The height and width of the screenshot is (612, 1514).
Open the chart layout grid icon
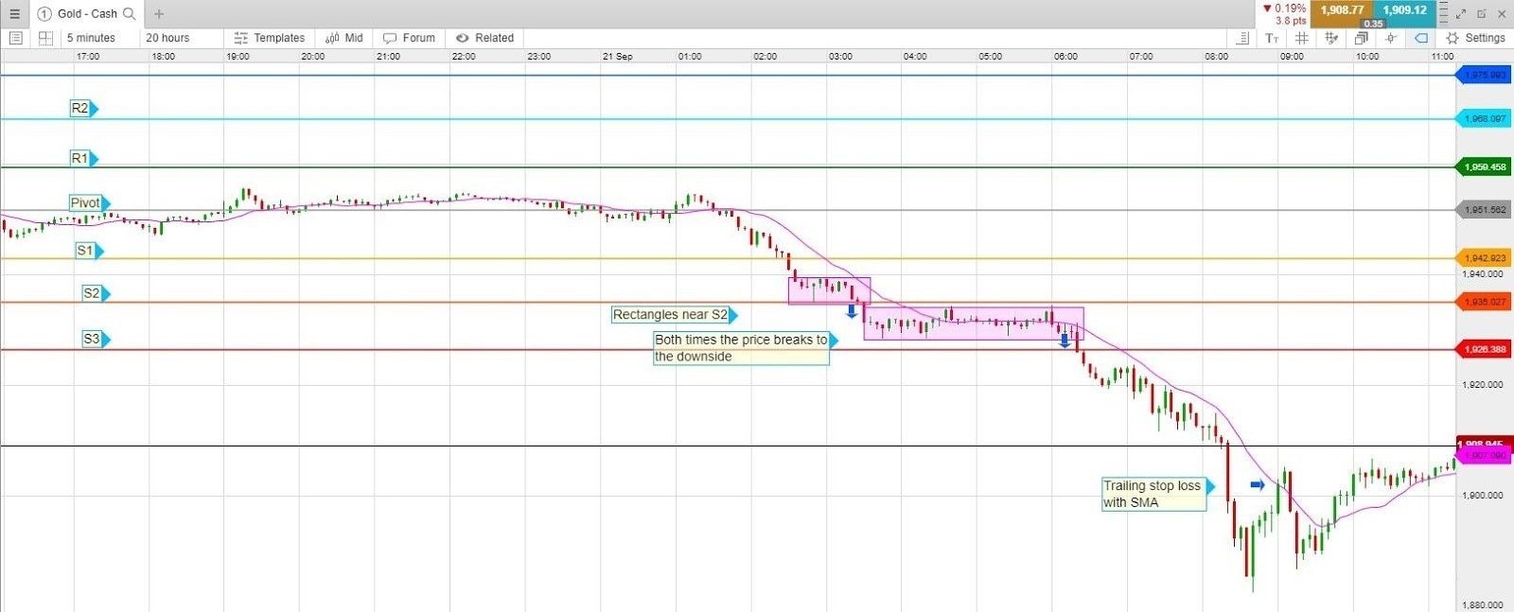(45, 38)
